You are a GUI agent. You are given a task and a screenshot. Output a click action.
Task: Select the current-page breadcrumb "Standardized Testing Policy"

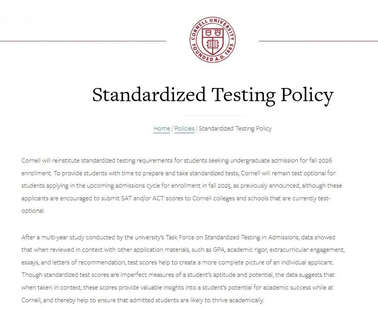click(x=235, y=129)
